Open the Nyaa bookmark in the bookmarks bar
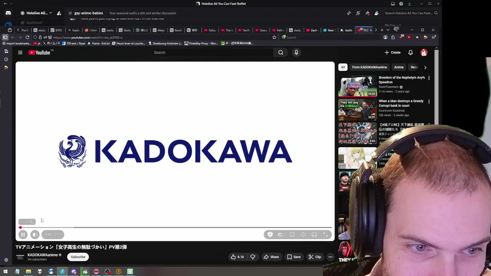 (74, 43)
